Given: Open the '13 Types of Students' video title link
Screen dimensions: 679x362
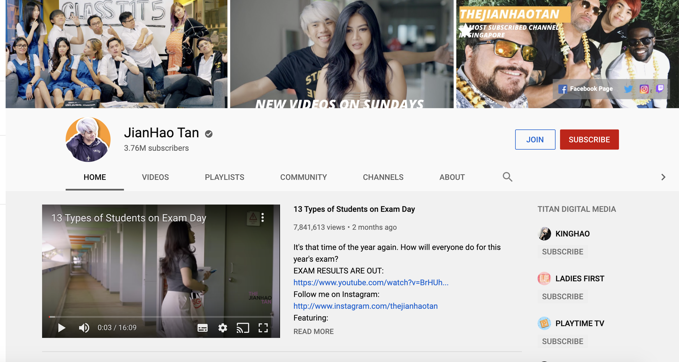Looking at the screenshot, I should click(x=354, y=209).
